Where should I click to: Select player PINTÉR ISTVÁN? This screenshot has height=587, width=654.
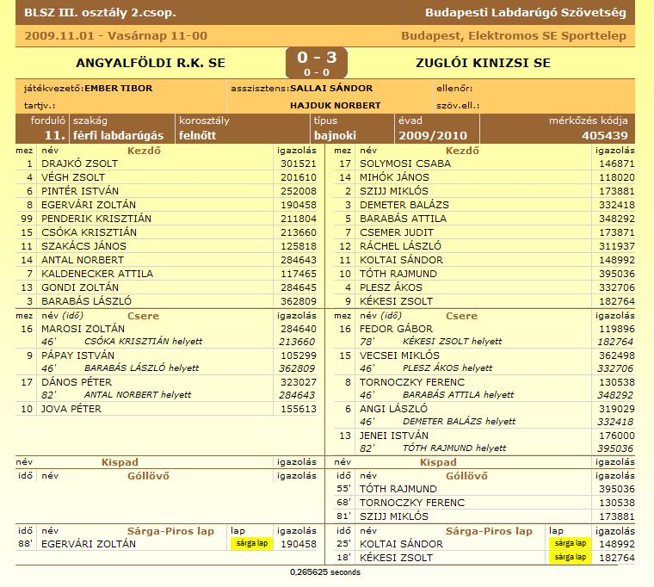(80, 191)
